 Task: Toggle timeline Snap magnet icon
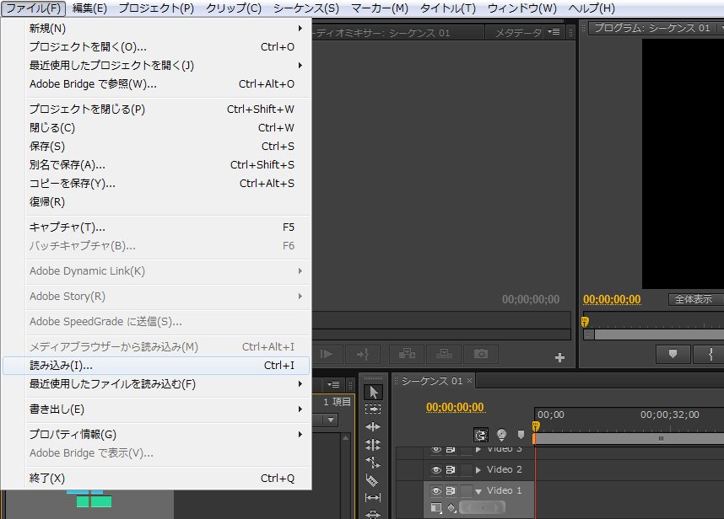[x=481, y=435]
